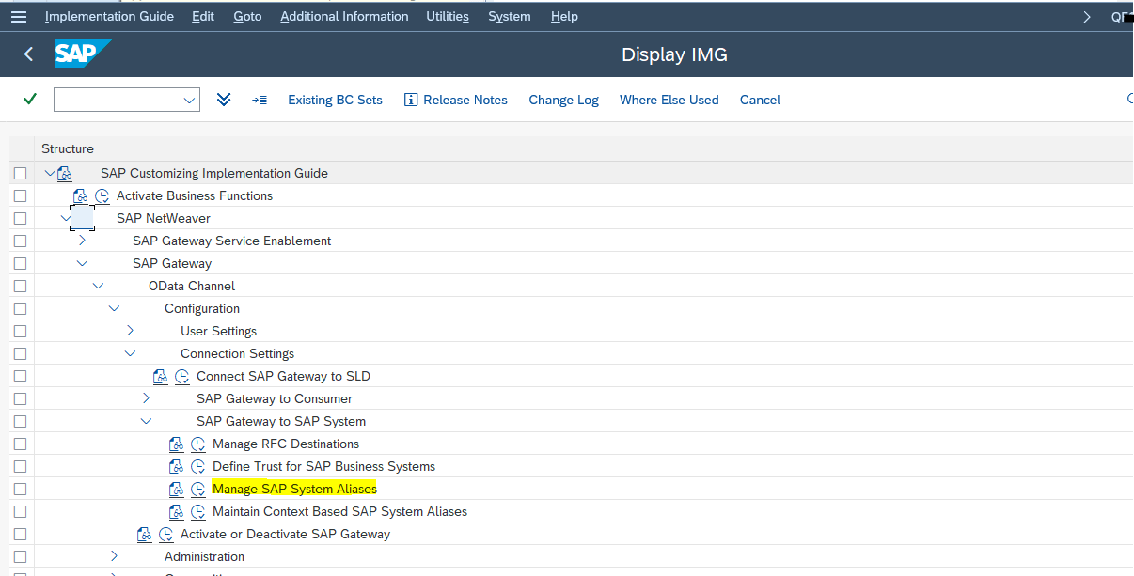Image resolution: width=1134 pixels, height=576 pixels.
Task: Click the SAP logo
Action: click(83, 54)
